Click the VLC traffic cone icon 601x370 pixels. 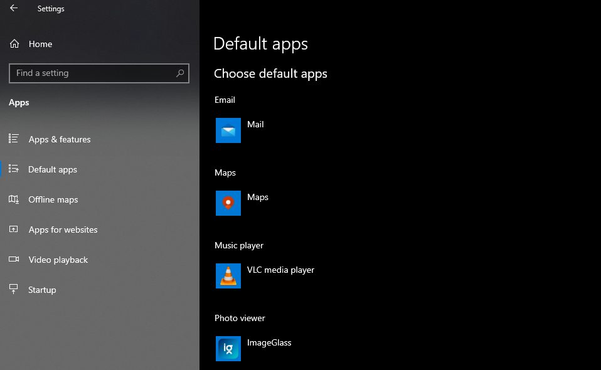coord(228,276)
